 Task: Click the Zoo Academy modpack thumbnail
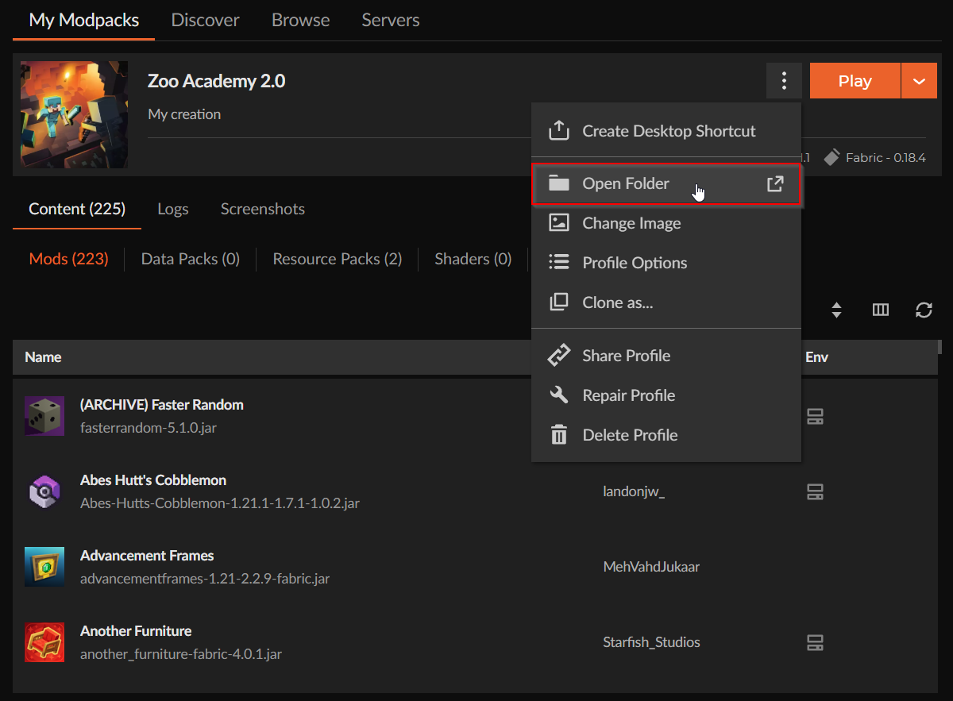(x=74, y=114)
